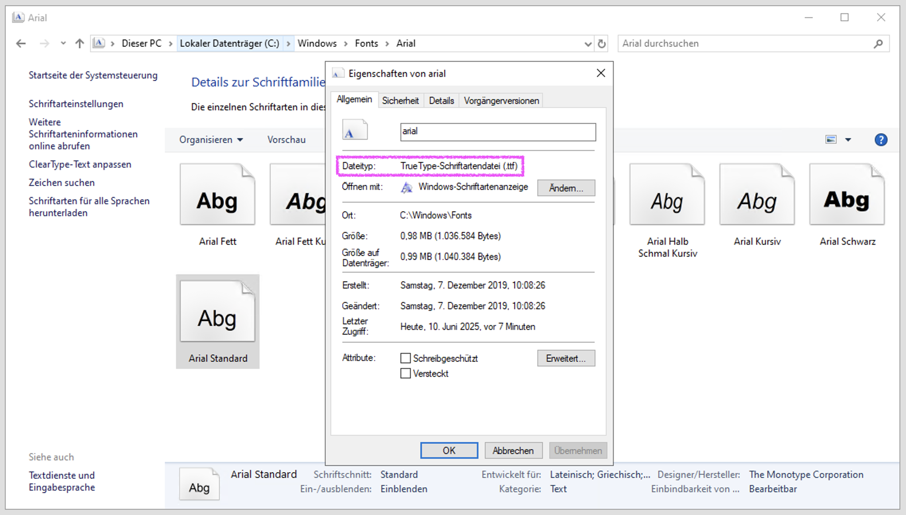Refresh the Arial folder view
This screenshot has height=515, width=906.
602,43
